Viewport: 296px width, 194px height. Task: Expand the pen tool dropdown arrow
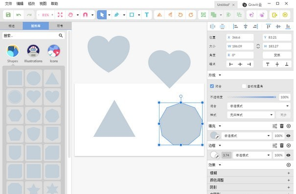point(124,15)
